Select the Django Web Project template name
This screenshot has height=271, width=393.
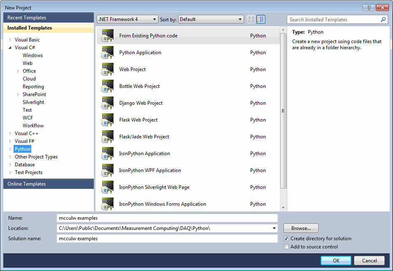point(141,103)
